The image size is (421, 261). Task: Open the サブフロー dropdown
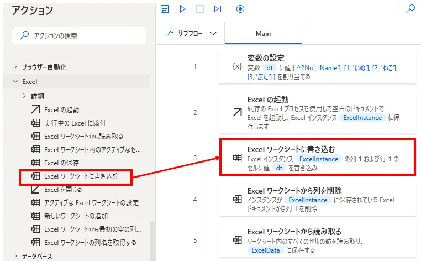[x=190, y=34]
